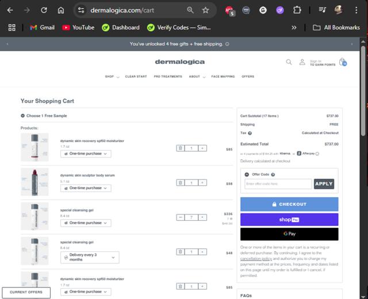Increase quantity of body serum
368x299 pixels.
pyautogui.click(x=202, y=183)
